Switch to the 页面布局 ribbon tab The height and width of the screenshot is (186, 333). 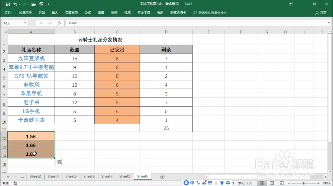[x=72, y=13]
